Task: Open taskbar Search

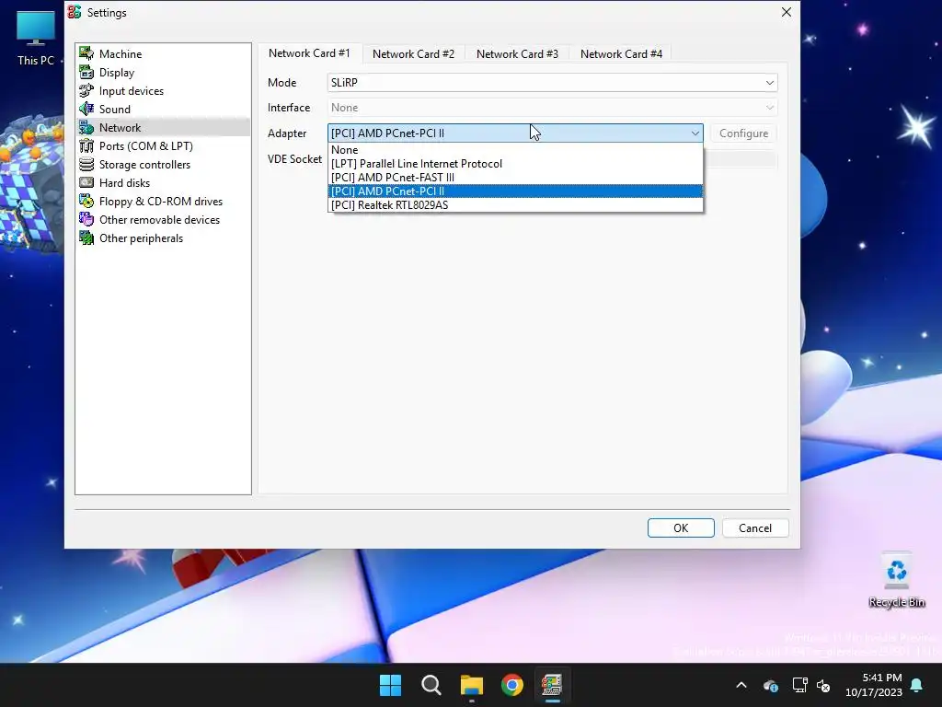Action: [x=431, y=685]
